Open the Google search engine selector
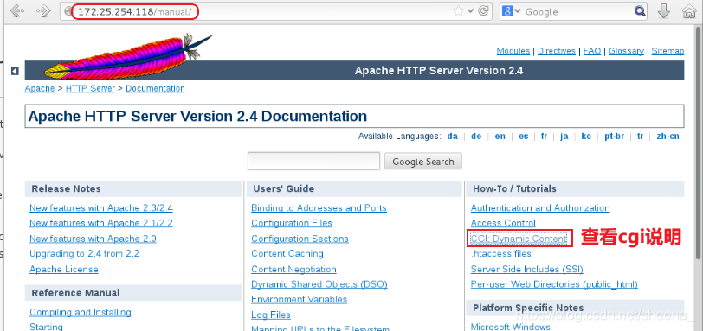The width and height of the screenshot is (703, 331). point(511,11)
